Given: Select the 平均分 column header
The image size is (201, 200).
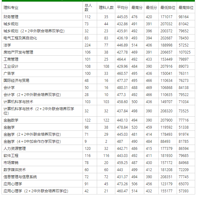Looking at the screenshot, I should [x=122, y=7].
